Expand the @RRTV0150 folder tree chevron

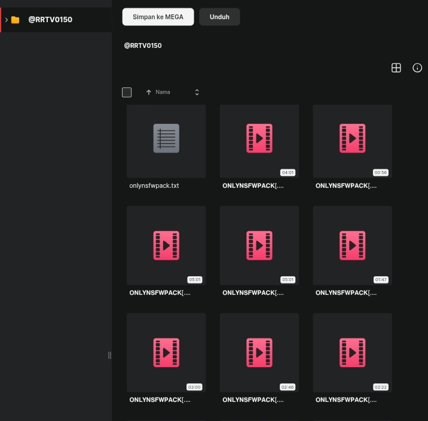click(7, 20)
